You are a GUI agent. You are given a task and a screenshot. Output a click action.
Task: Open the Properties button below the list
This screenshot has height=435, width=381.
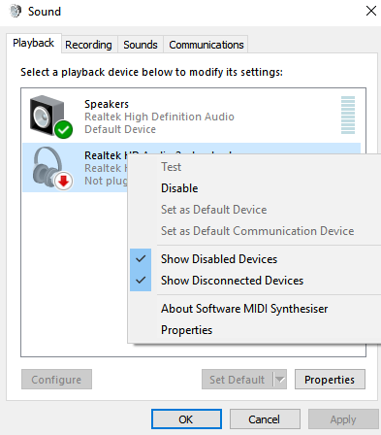(x=330, y=380)
